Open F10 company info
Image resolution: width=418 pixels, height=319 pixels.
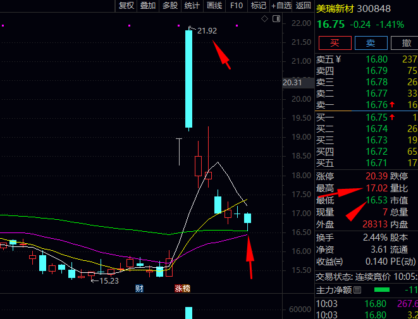pos(237,6)
